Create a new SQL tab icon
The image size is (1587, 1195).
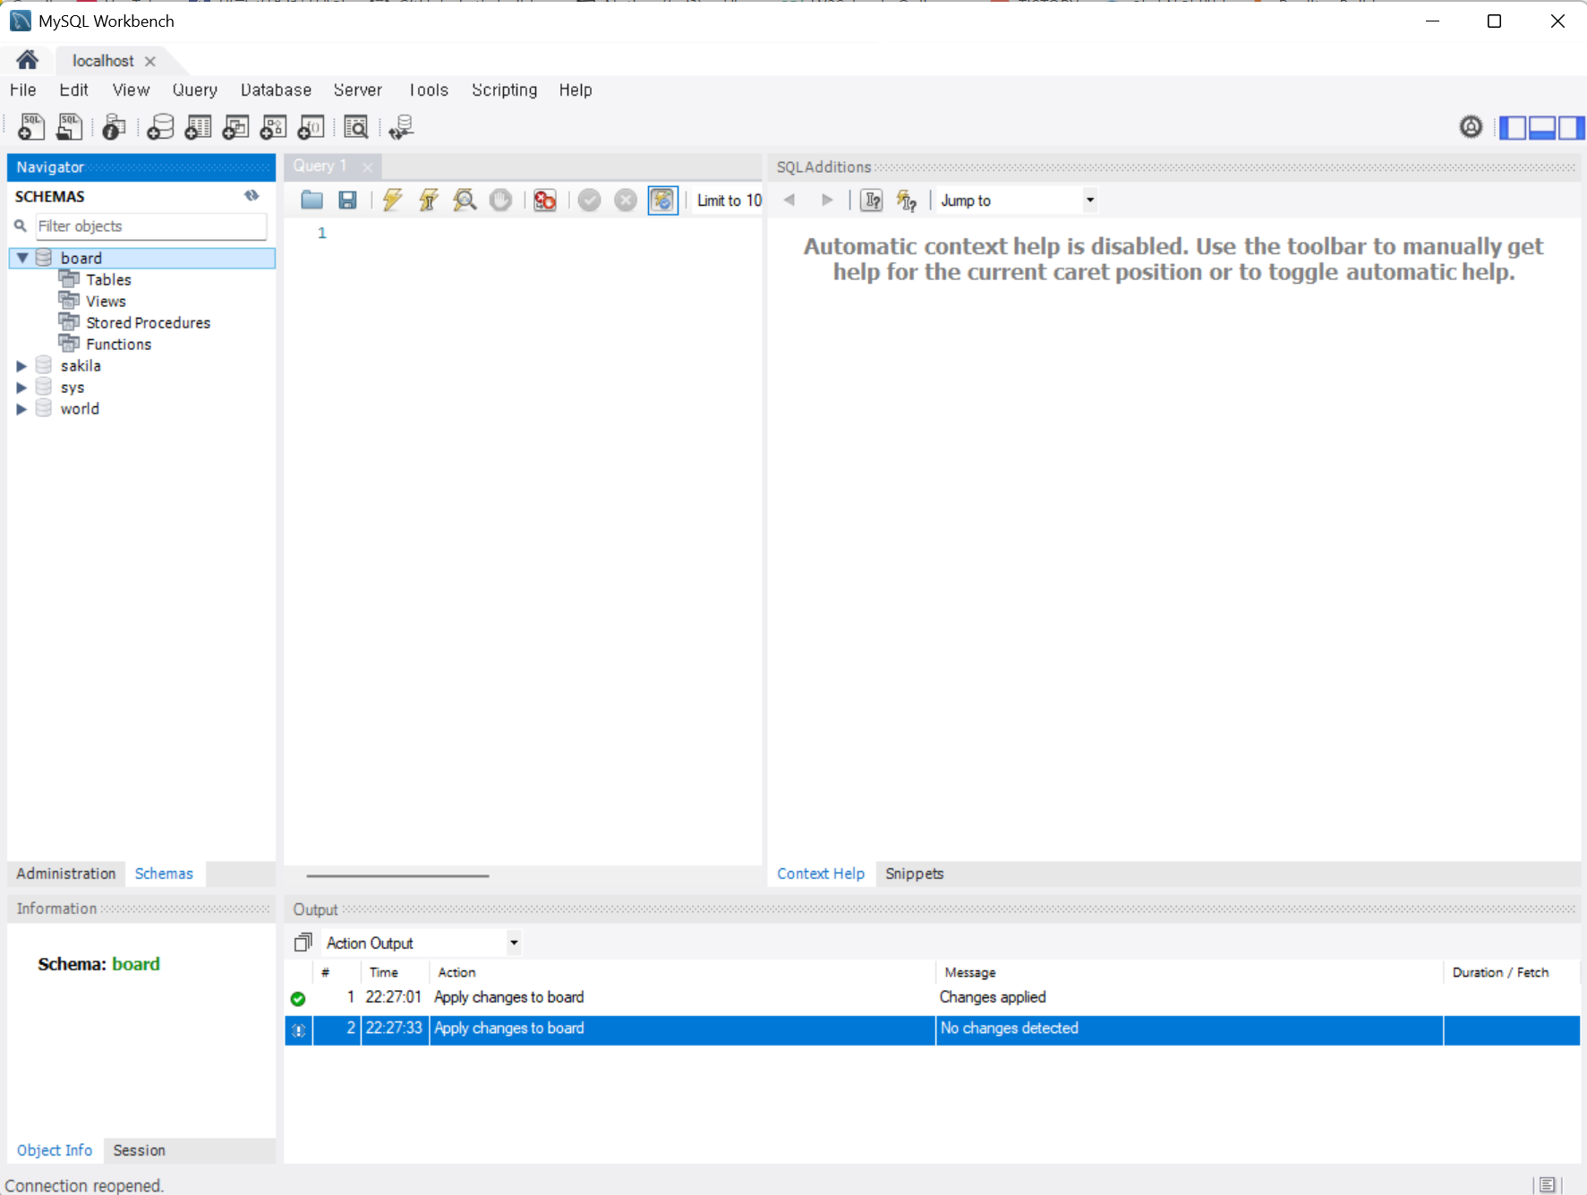click(30, 127)
